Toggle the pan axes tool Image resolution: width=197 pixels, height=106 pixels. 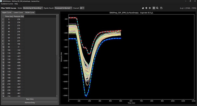(154, 8)
